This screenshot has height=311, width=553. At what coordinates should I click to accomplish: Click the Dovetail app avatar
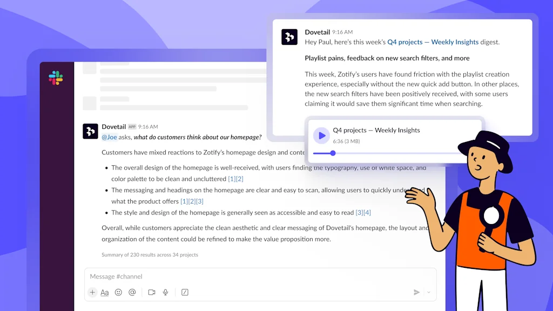pyautogui.click(x=90, y=131)
